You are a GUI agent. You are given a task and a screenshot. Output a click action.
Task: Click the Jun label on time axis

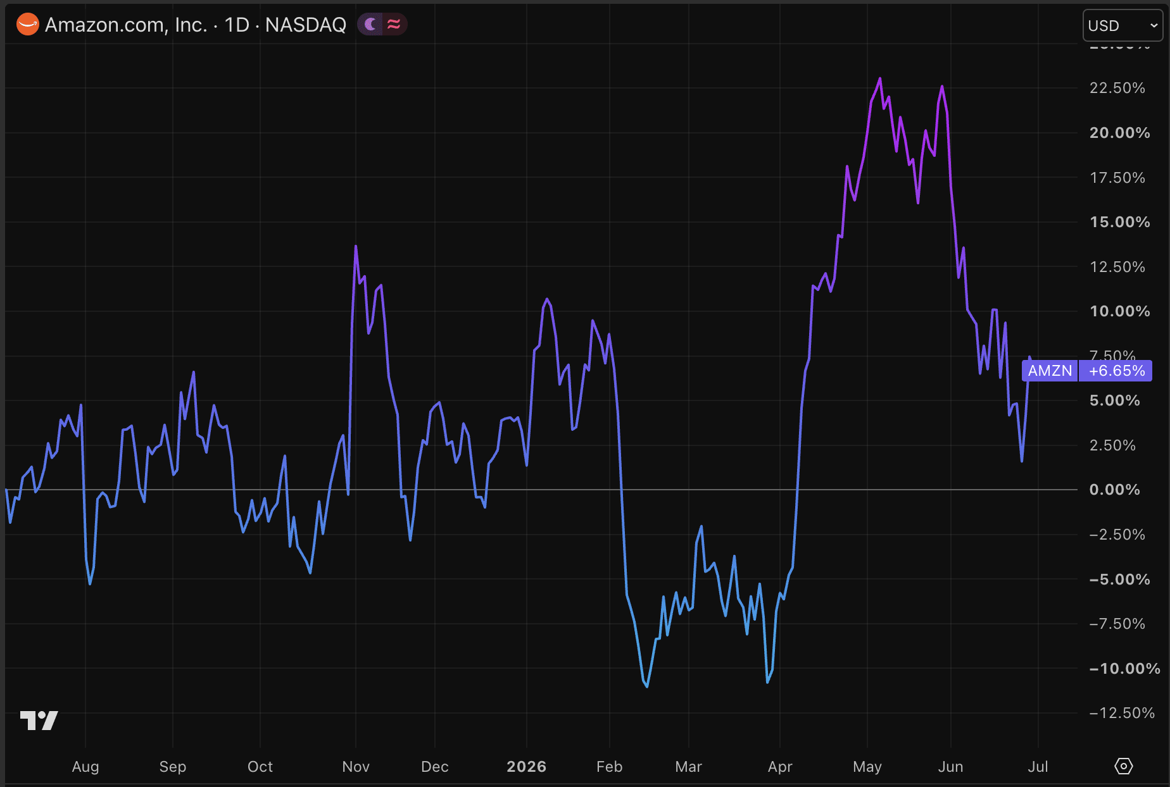click(950, 767)
